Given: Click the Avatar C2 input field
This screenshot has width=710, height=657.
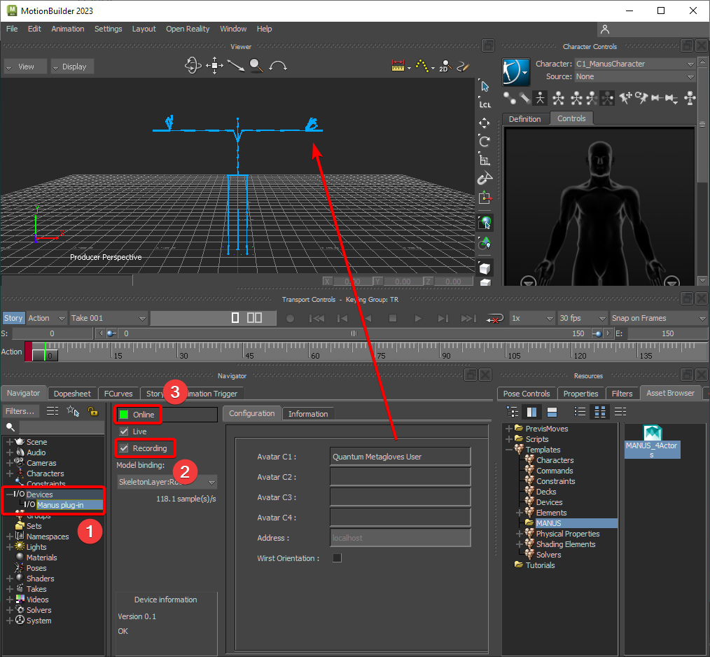Looking at the screenshot, I should pos(400,477).
